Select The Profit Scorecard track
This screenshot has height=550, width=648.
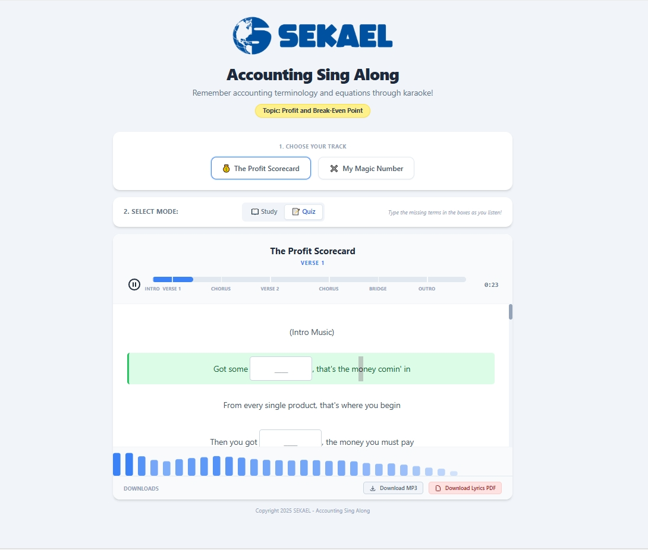(x=260, y=168)
